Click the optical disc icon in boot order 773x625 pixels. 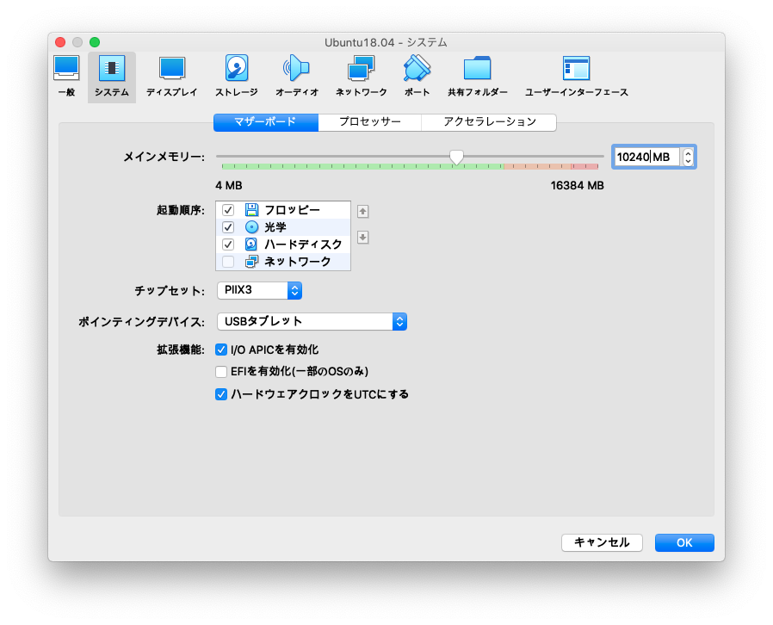(x=251, y=226)
